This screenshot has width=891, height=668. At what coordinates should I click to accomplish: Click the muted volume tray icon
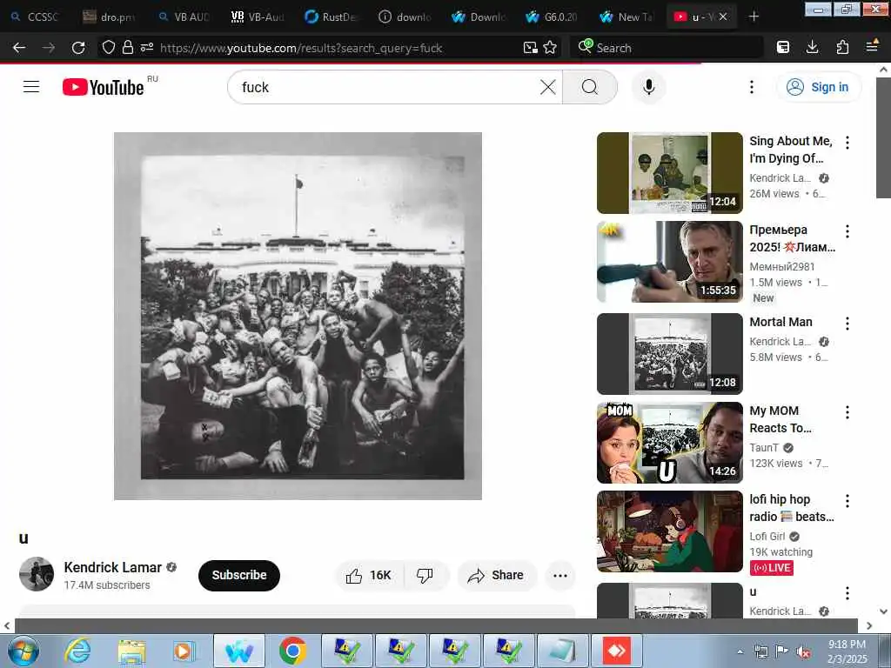coord(803,651)
